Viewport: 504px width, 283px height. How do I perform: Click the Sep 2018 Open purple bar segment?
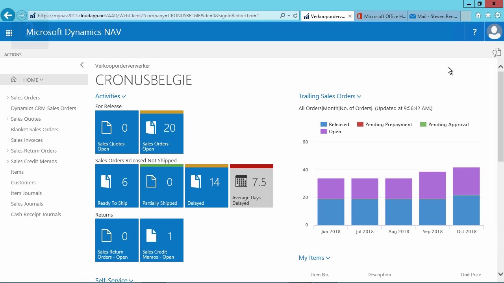[x=433, y=186]
